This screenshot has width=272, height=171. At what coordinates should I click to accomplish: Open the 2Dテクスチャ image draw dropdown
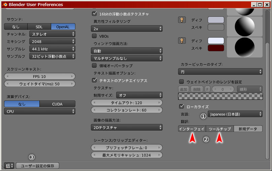click(127, 128)
